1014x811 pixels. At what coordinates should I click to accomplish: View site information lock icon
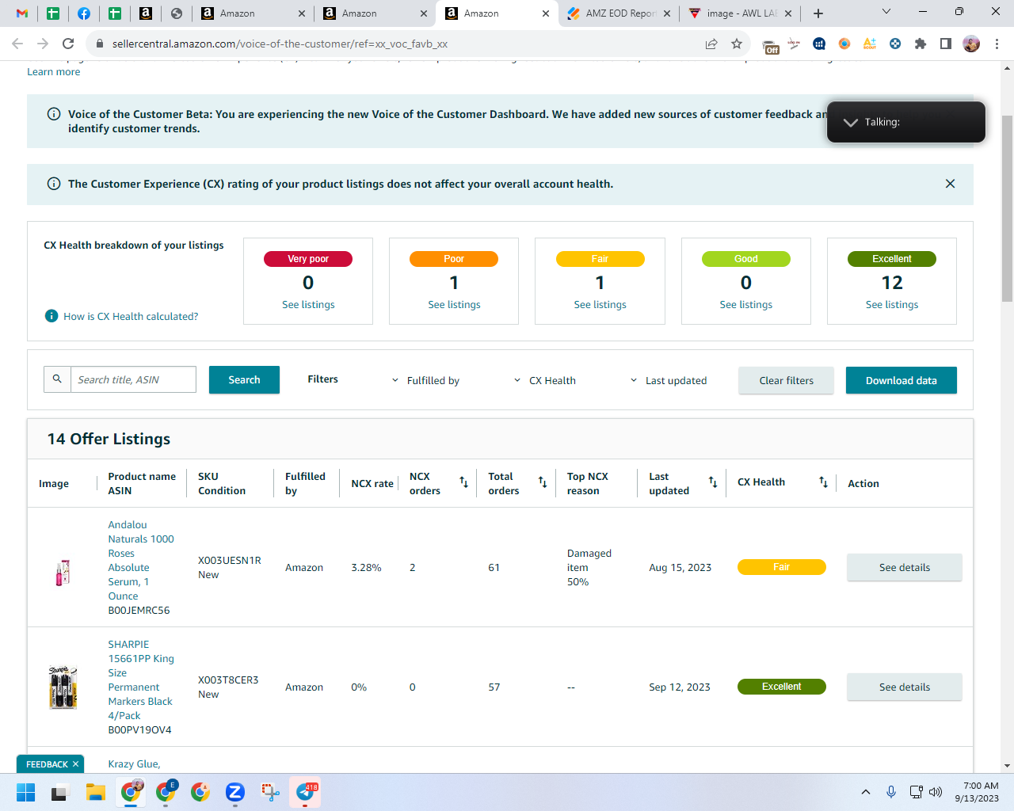pyautogui.click(x=100, y=44)
